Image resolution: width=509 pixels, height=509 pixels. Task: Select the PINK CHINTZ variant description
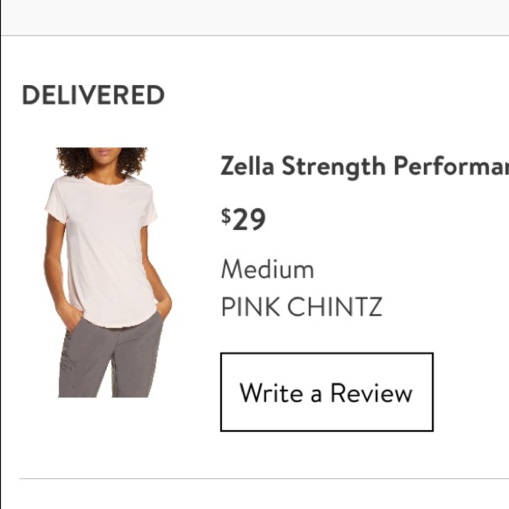(302, 306)
